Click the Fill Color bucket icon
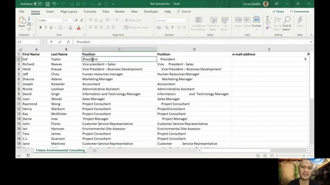330x185 pixels. point(70,27)
